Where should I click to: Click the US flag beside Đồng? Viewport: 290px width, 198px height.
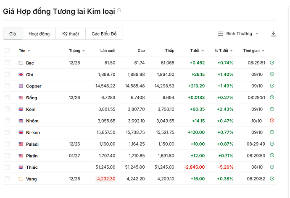[x=21, y=98]
